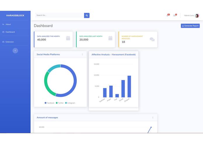This screenshot has height=144, width=203.
Task: Toggle the Instagram legend entry
Action: pyautogui.click(x=70, y=103)
